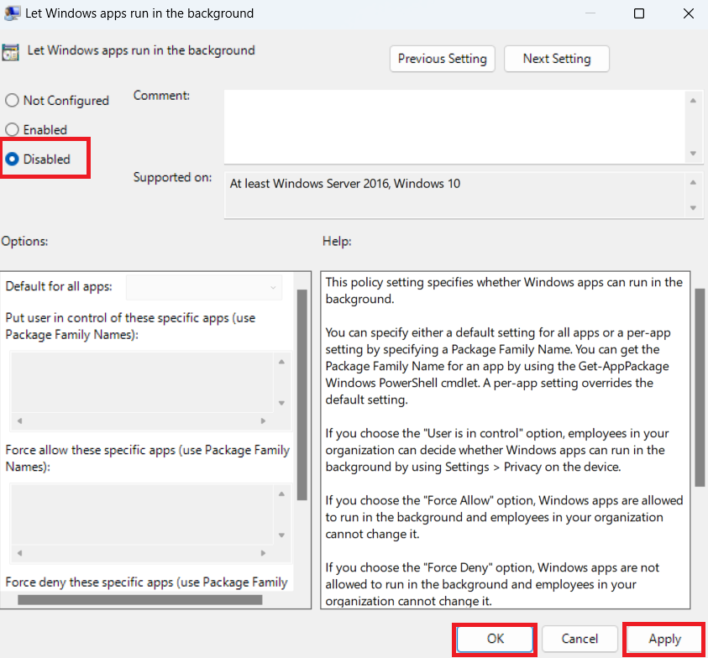708x658 pixels.
Task: Click the 'Default for all apps:' label
Action: point(59,286)
